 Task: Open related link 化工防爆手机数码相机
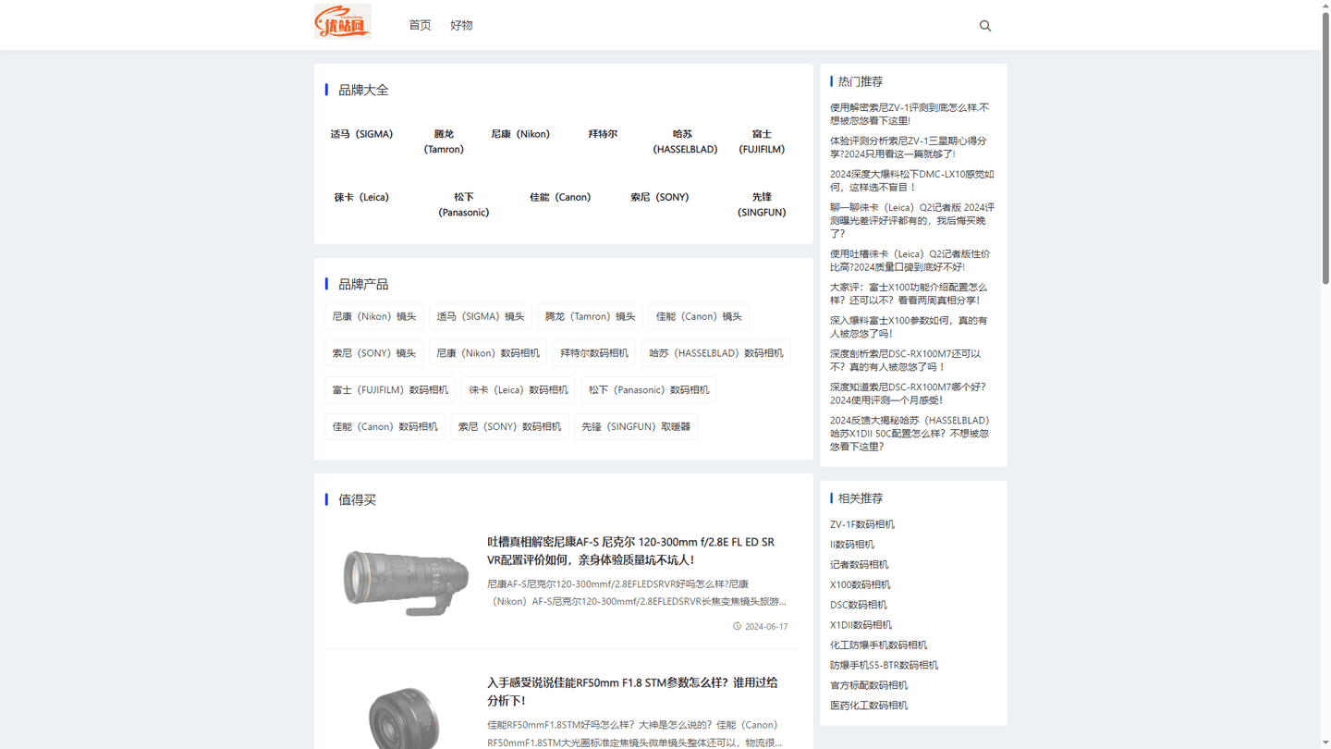point(878,645)
